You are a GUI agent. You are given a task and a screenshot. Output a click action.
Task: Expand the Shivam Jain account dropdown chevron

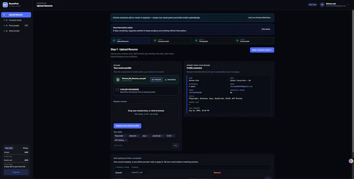[349, 4]
